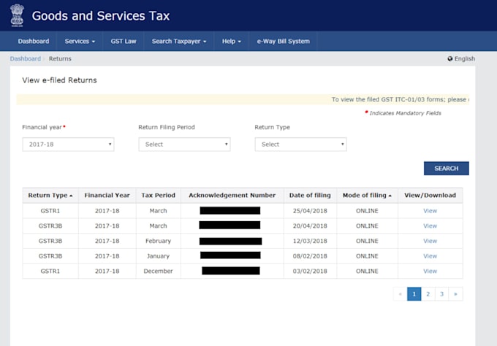Expand the Search Taxpayer menu

pyautogui.click(x=179, y=41)
